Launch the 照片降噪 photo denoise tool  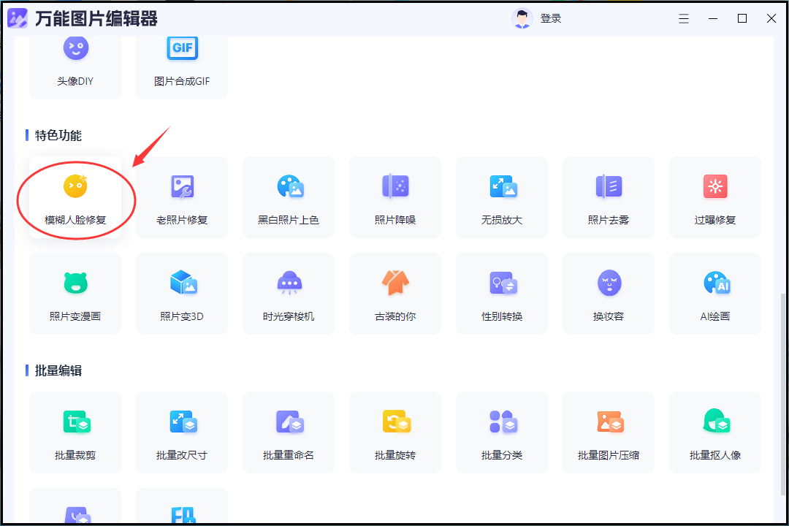click(x=395, y=197)
